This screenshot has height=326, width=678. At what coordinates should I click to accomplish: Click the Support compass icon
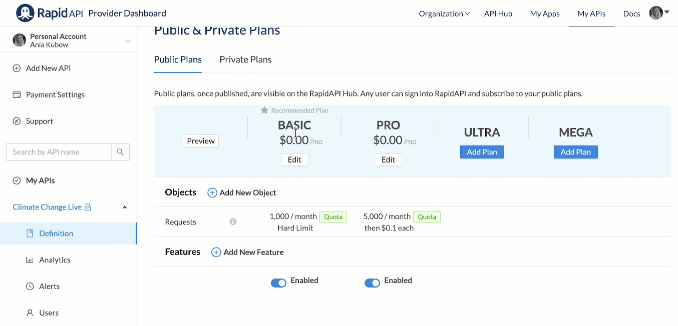[17, 121]
